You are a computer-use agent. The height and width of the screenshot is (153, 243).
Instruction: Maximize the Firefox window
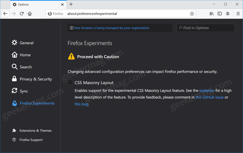point(226,4)
